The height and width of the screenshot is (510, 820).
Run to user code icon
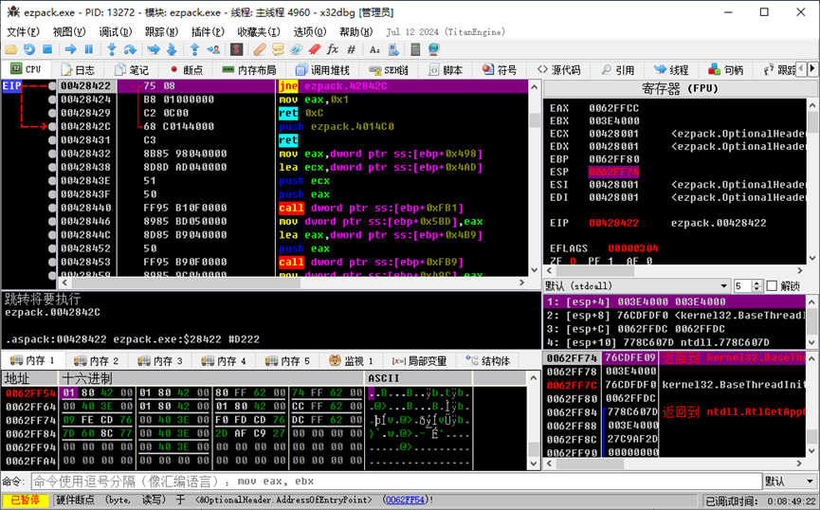[213, 49]
